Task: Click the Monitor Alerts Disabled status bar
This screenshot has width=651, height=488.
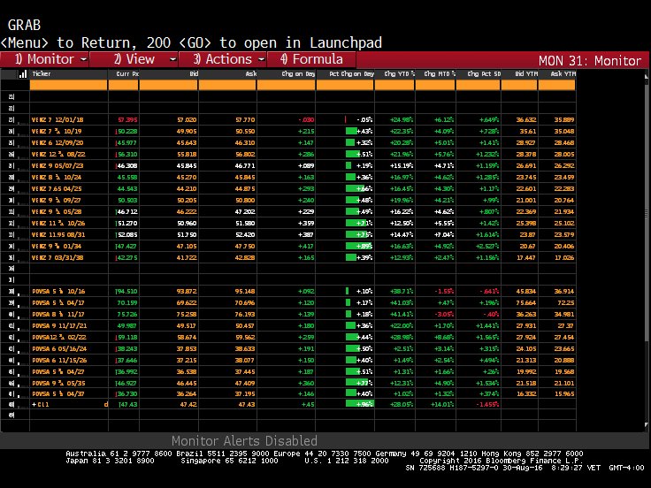Action: (244, 440)
